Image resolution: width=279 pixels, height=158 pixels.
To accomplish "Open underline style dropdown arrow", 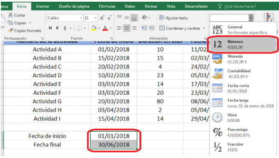I will click(70, 28).
